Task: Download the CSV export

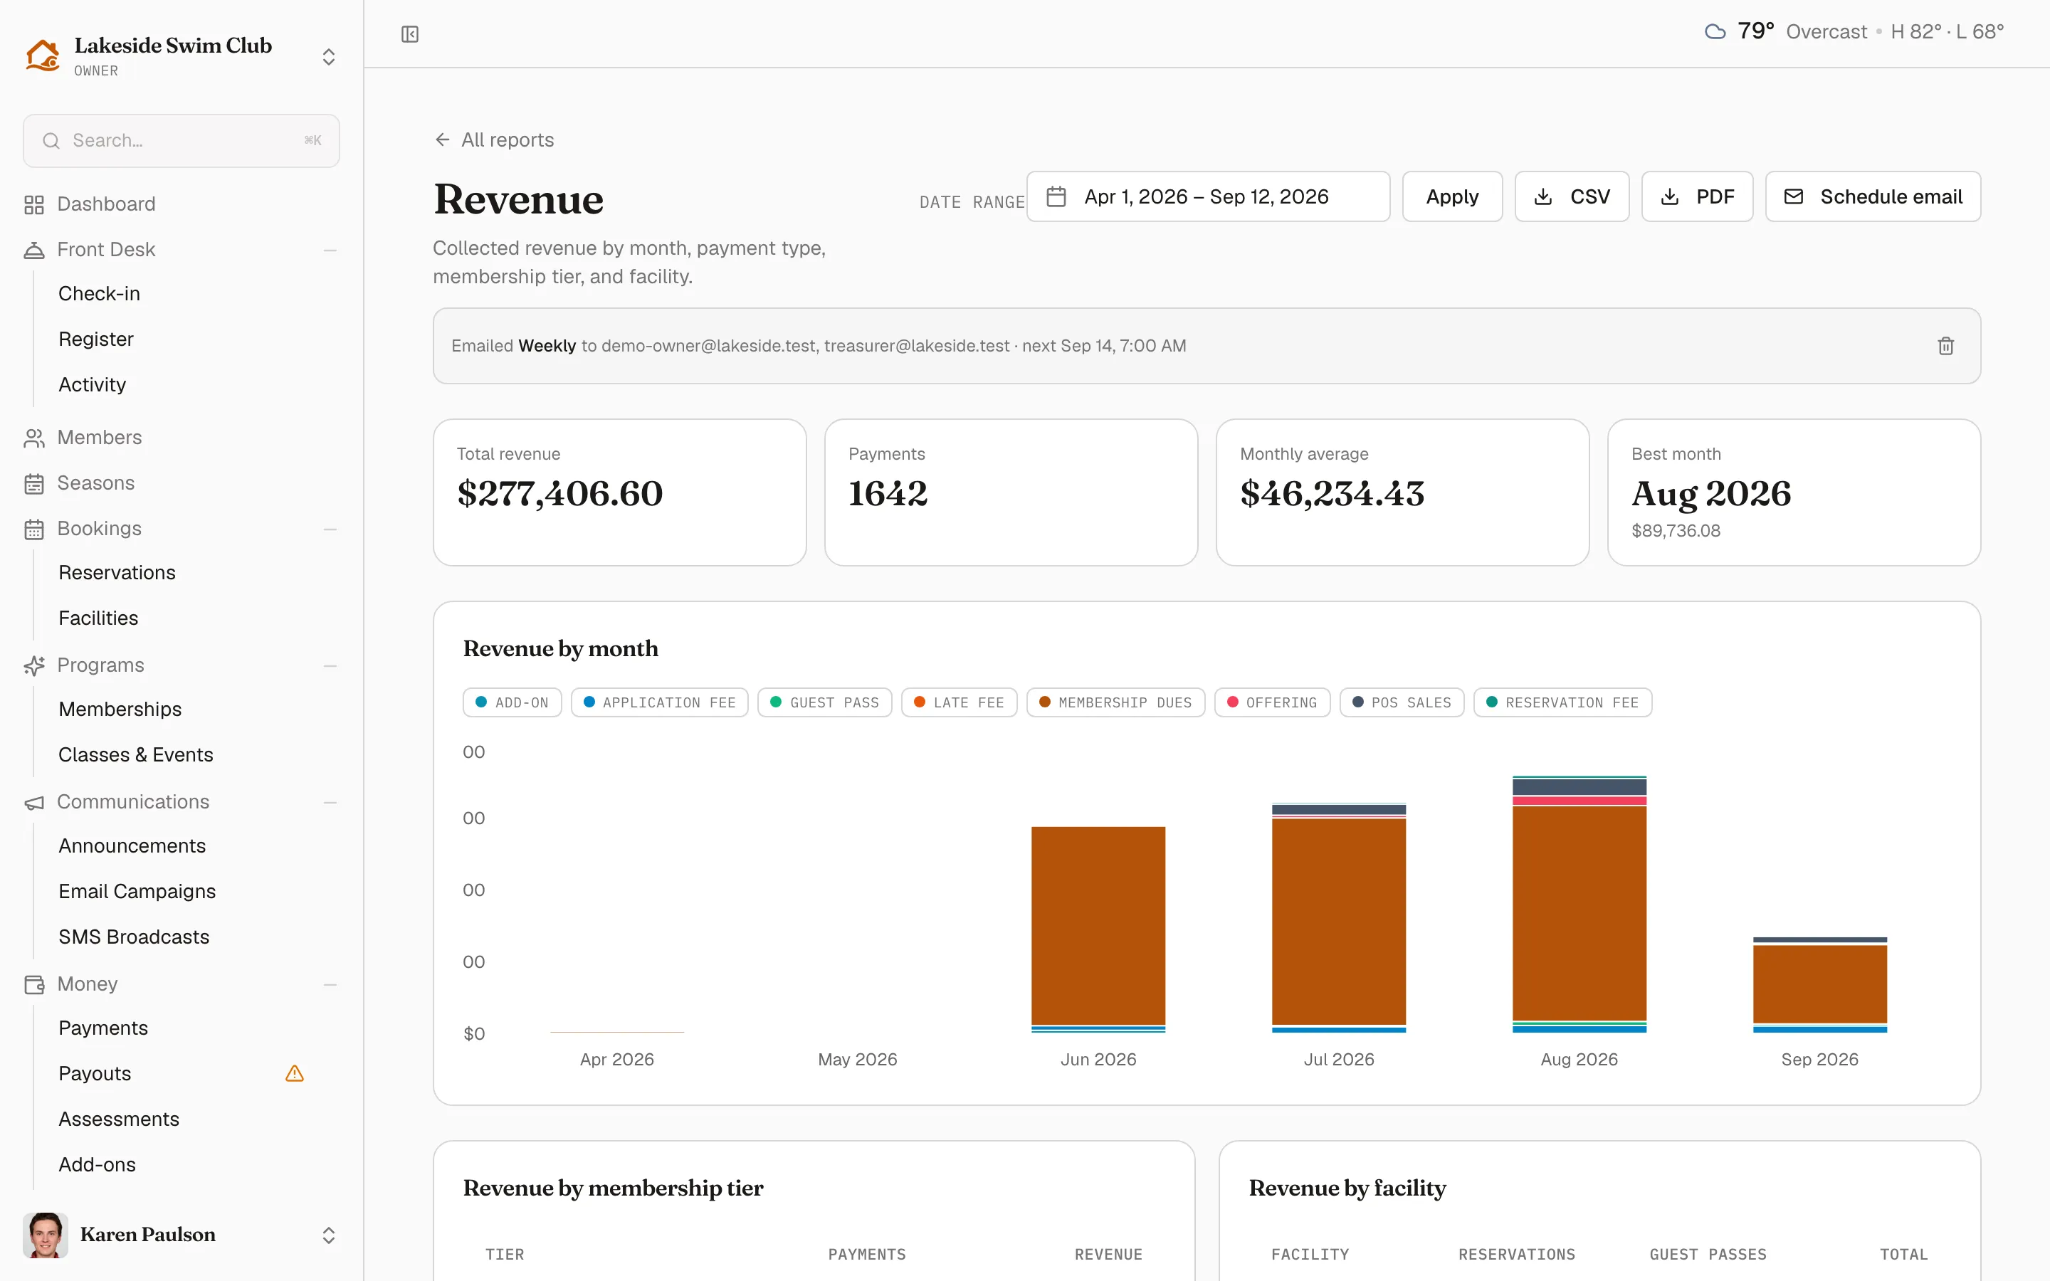Action: 1572,196
